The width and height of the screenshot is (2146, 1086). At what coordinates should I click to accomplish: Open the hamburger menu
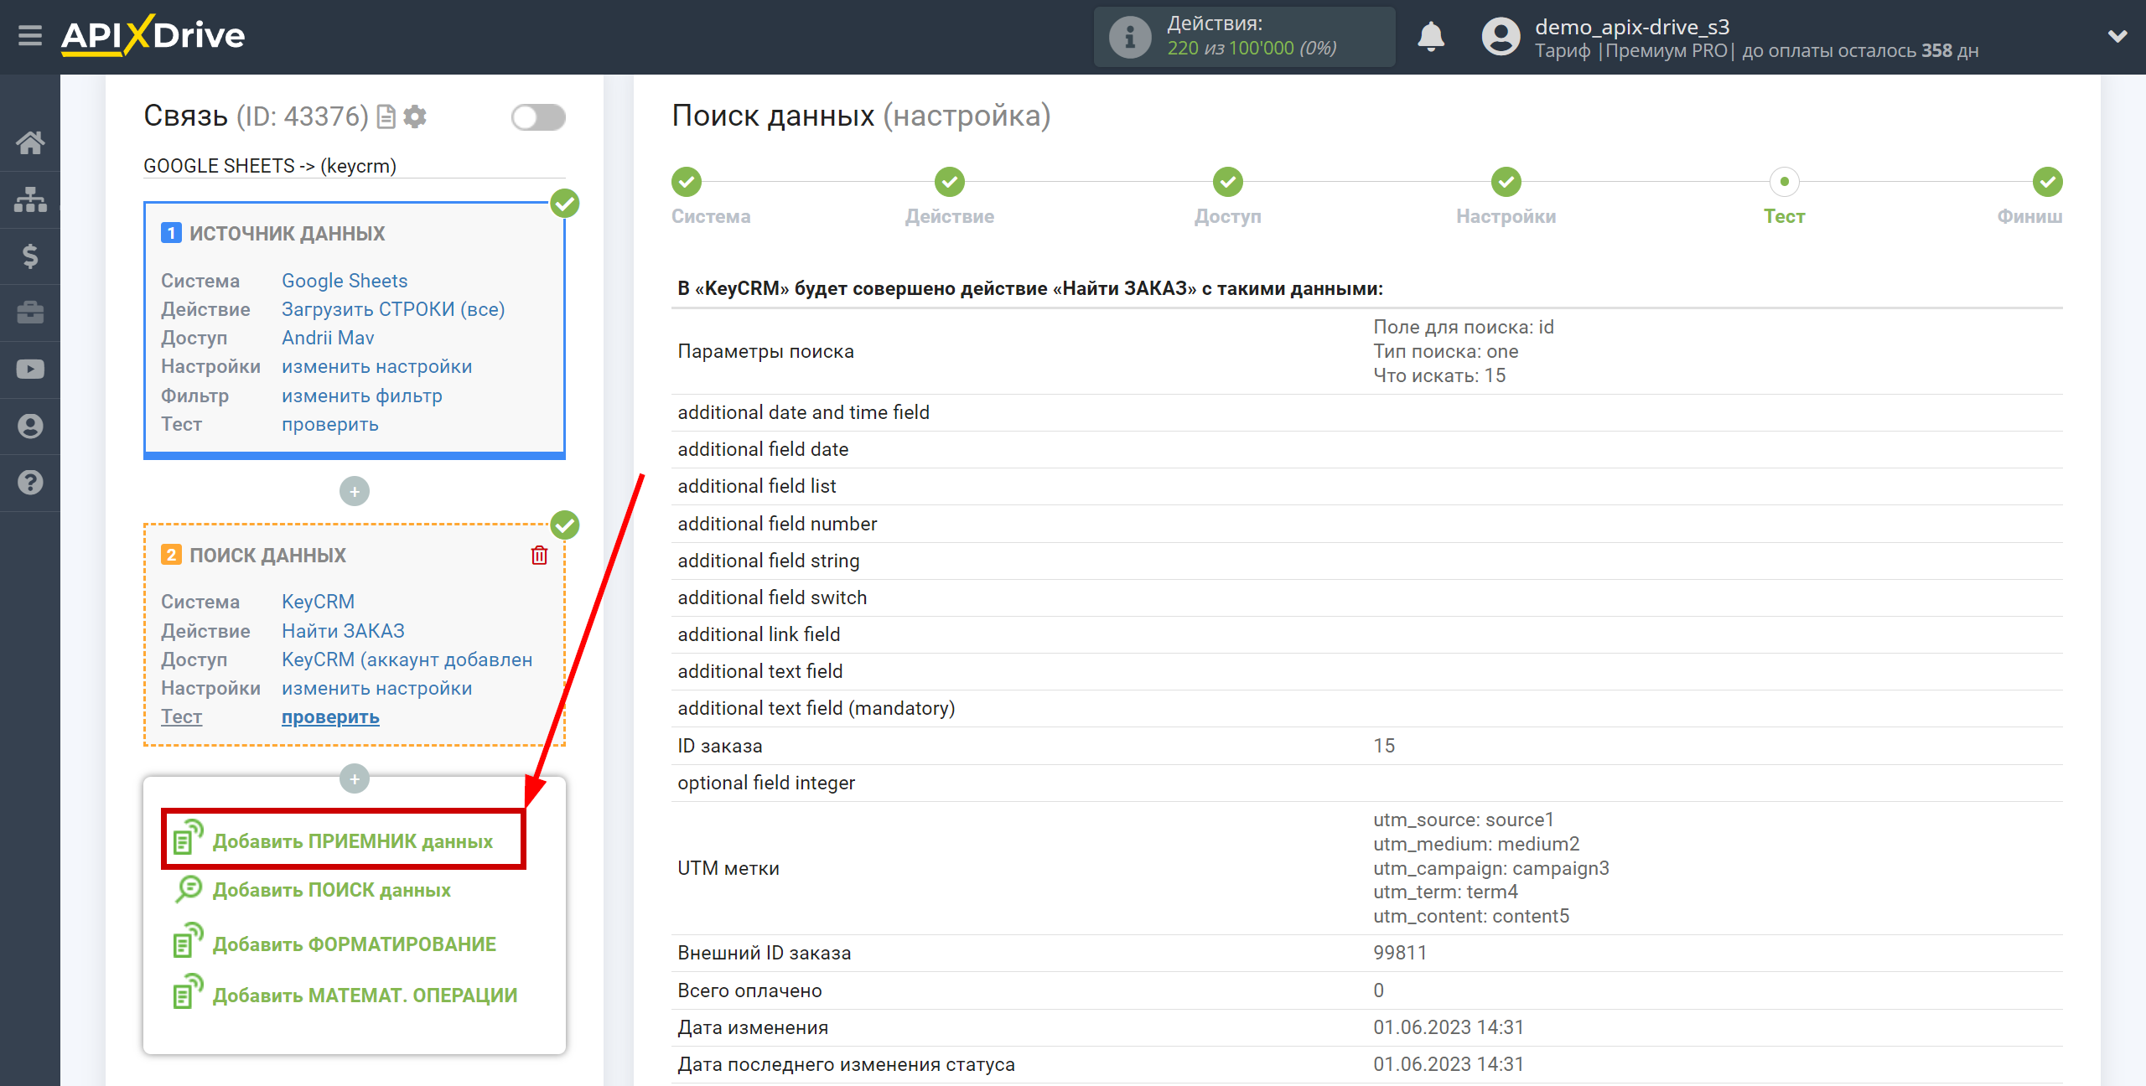coord(30,36)
